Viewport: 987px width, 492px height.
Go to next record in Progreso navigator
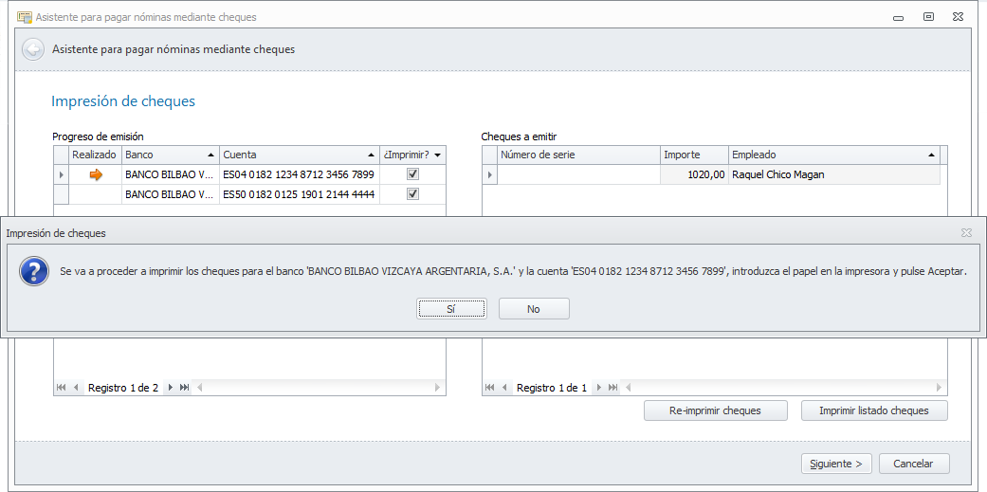[170, 388]
